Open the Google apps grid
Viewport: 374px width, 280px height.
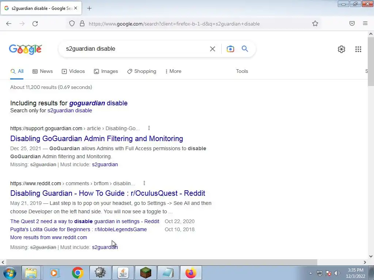coord(358,49)
